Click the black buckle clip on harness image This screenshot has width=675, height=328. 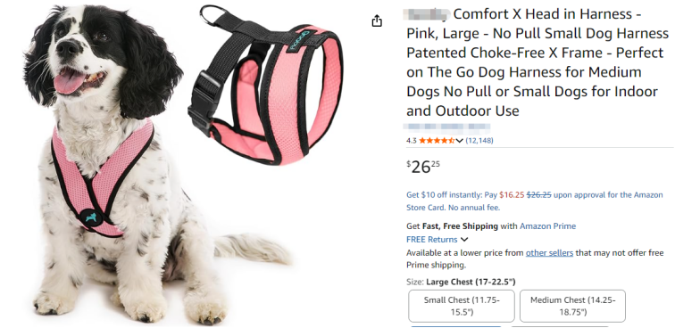click(201, 103)
